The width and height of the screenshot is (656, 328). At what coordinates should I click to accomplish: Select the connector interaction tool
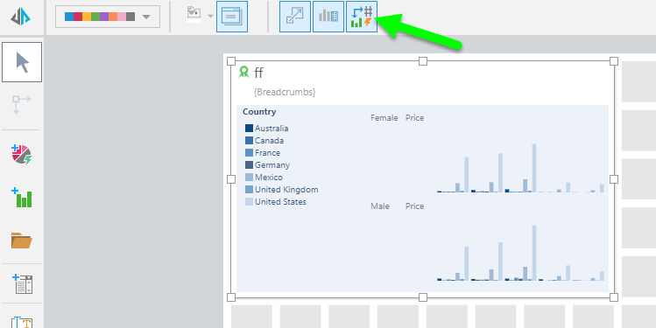coord(21,104)
